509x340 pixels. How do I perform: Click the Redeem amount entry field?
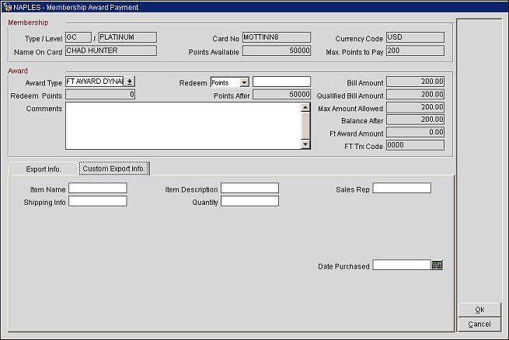click(281, 82)
